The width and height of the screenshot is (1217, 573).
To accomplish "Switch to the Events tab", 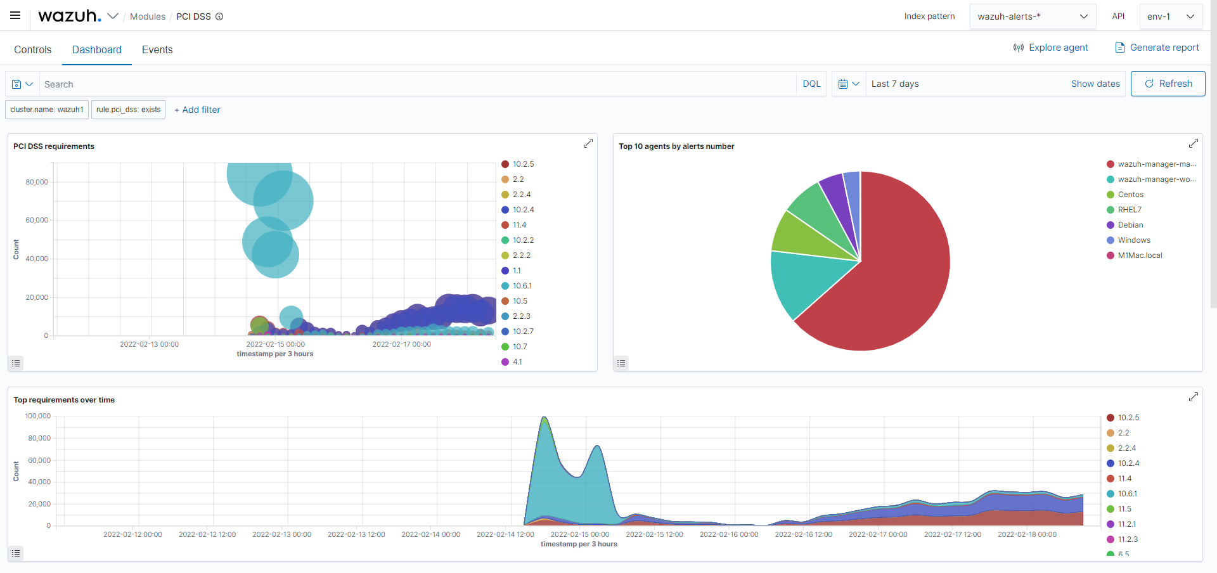I will [157, 49].
